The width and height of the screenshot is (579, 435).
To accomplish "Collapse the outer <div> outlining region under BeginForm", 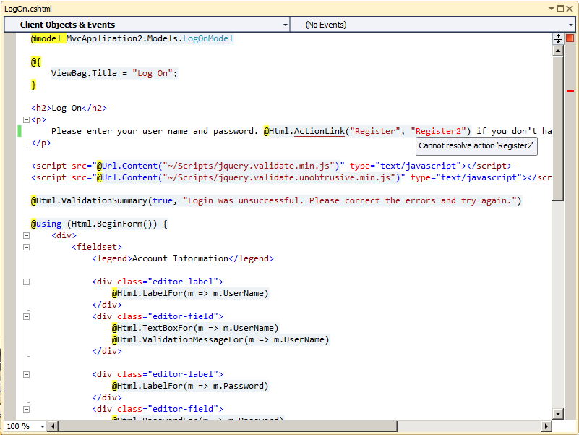I will [x=26, y=235].
